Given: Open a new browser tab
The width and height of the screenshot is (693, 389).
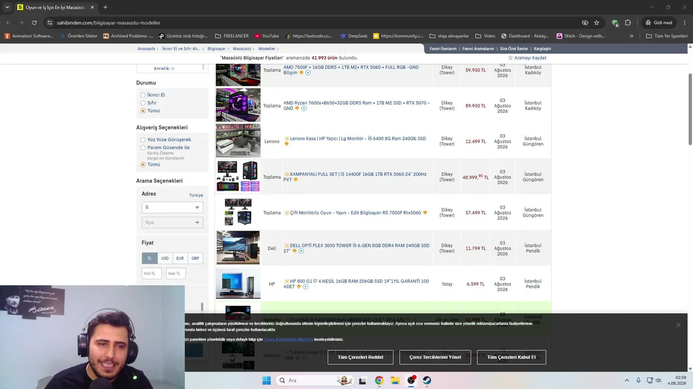Looking at the screenshot, I should [x=105, y=8].
